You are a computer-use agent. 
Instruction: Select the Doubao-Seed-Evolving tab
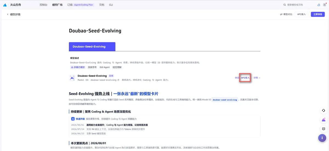(92, 47)
